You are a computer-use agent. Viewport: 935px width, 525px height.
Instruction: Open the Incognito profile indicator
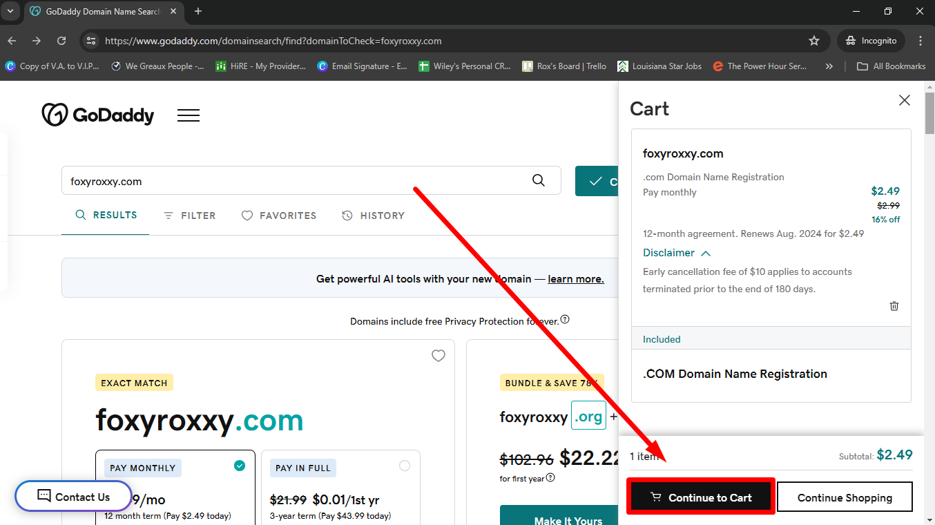871,41
